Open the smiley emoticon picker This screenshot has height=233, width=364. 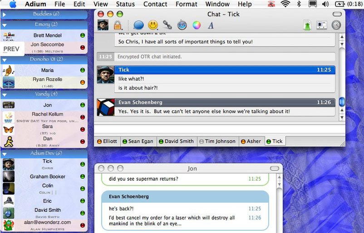click(x=153, y=25)
